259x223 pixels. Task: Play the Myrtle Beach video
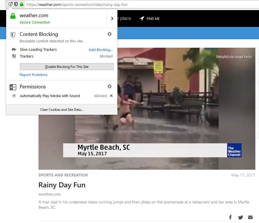(147, 109)
